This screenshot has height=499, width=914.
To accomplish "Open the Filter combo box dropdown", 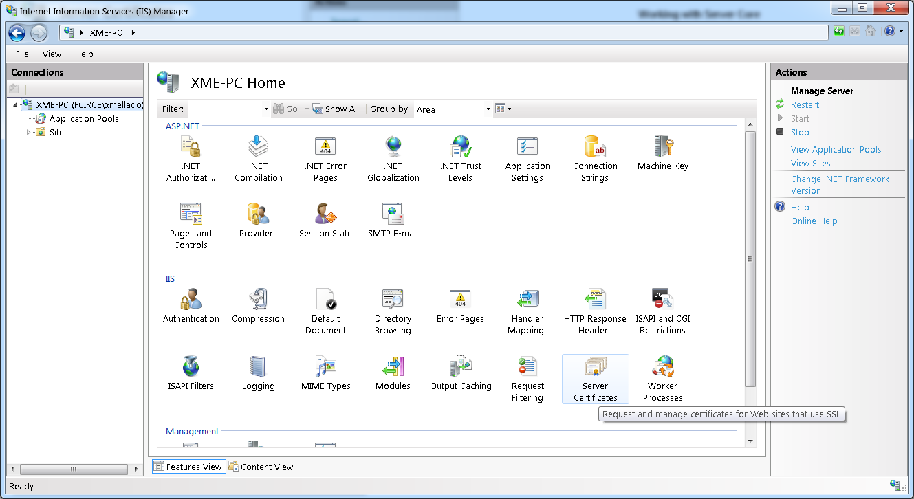I will tap(266, 109).
